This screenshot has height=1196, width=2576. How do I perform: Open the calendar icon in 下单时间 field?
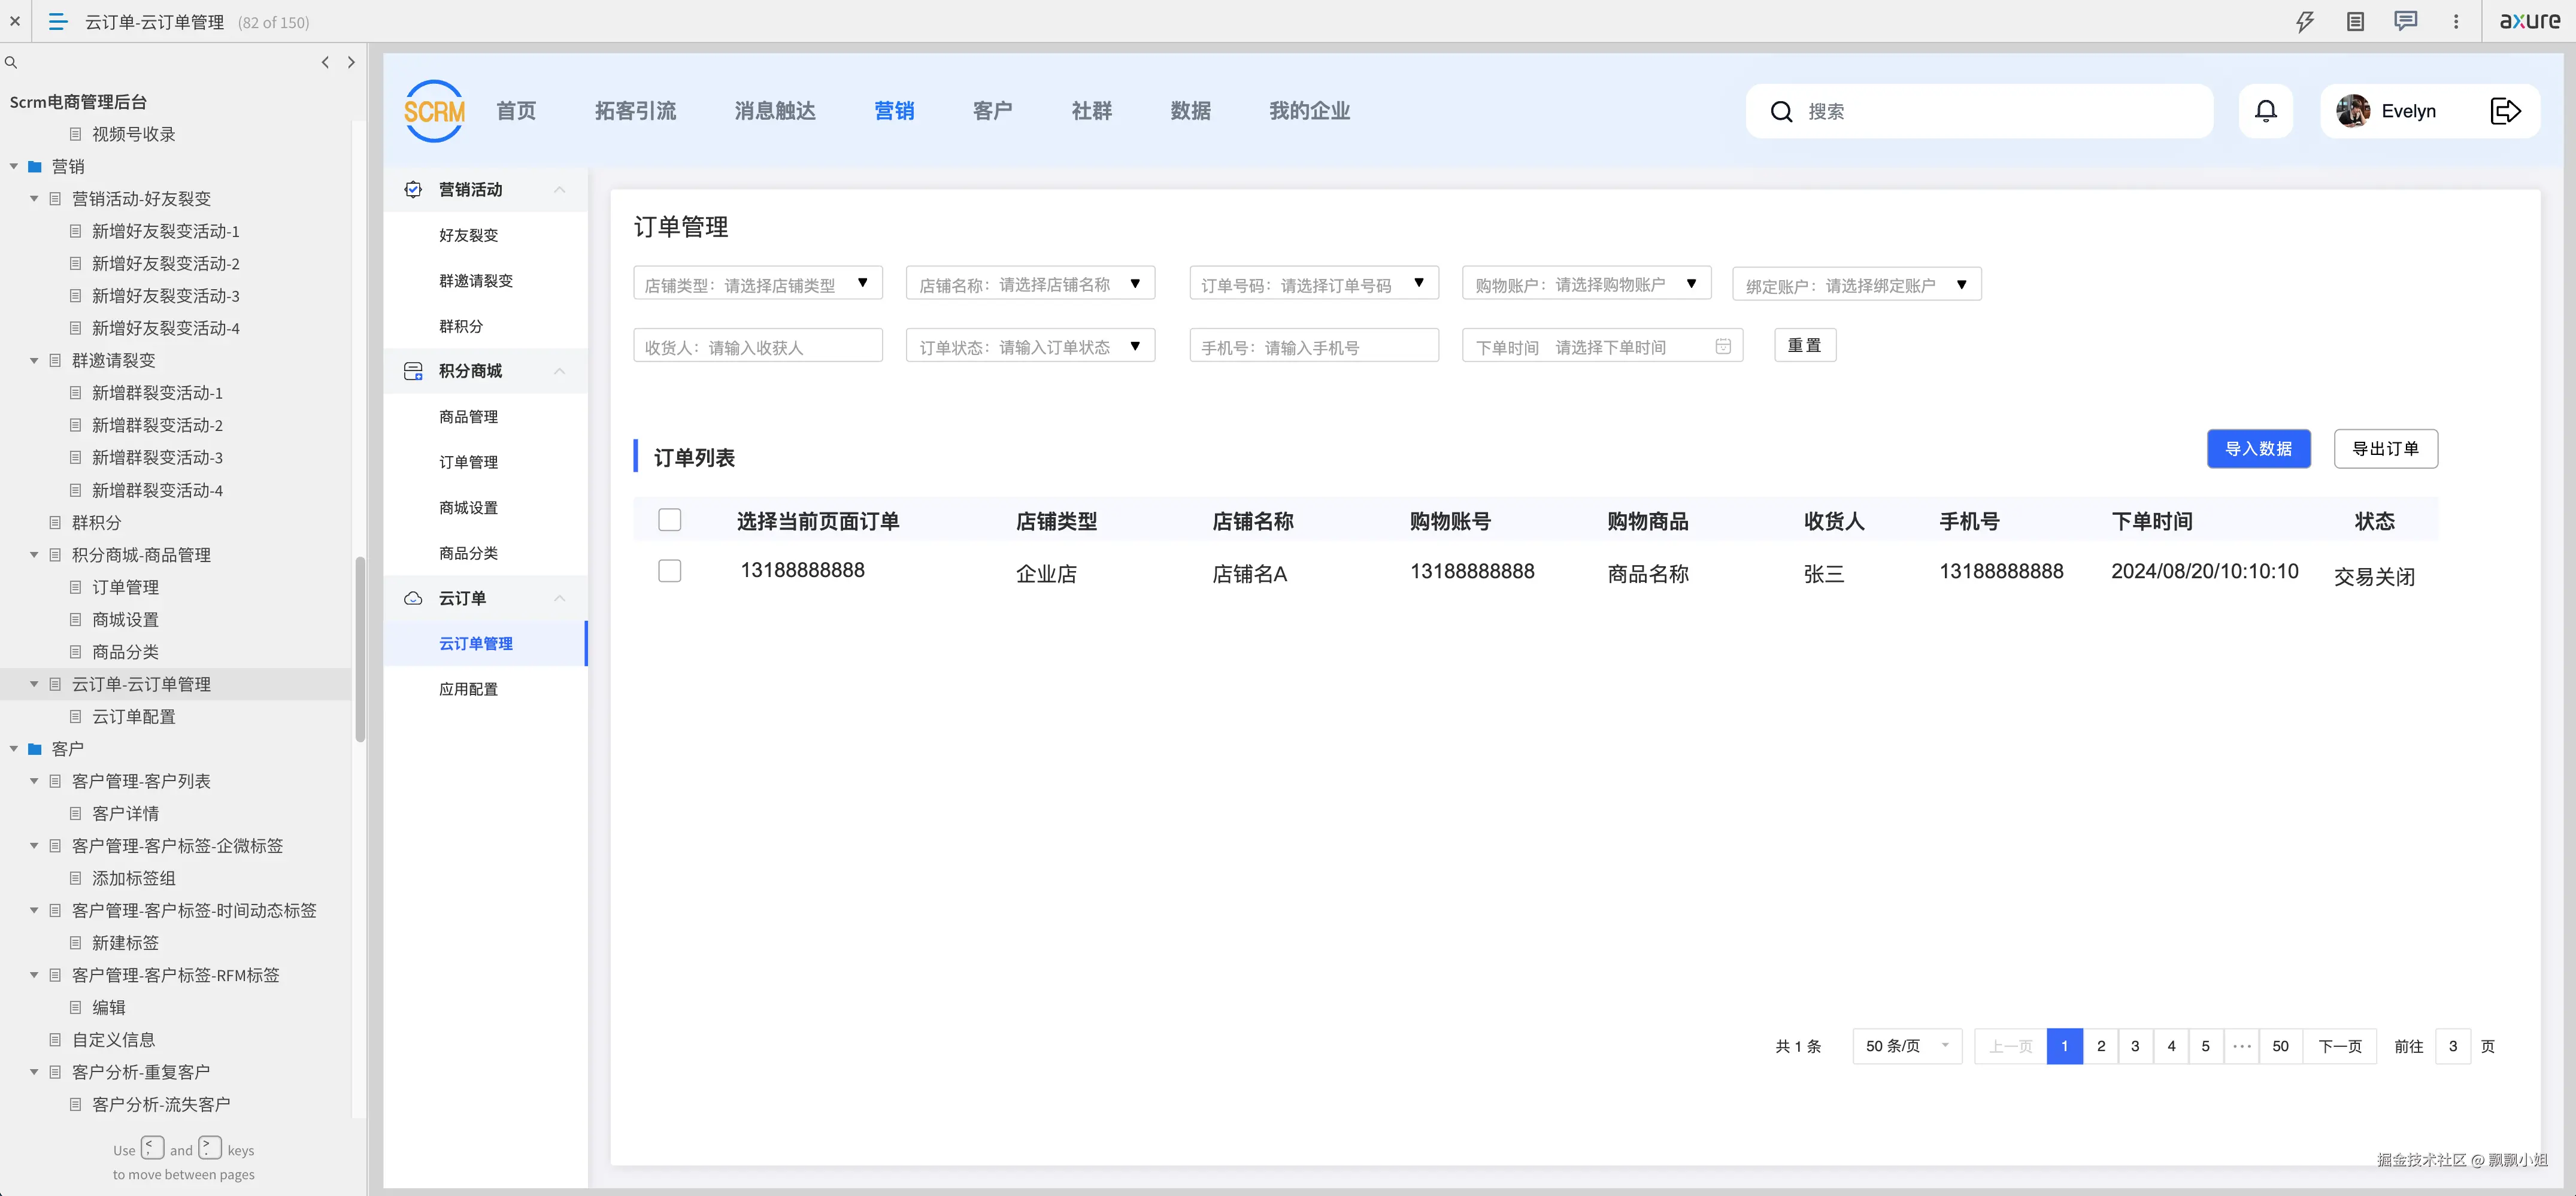(1723, 345)
